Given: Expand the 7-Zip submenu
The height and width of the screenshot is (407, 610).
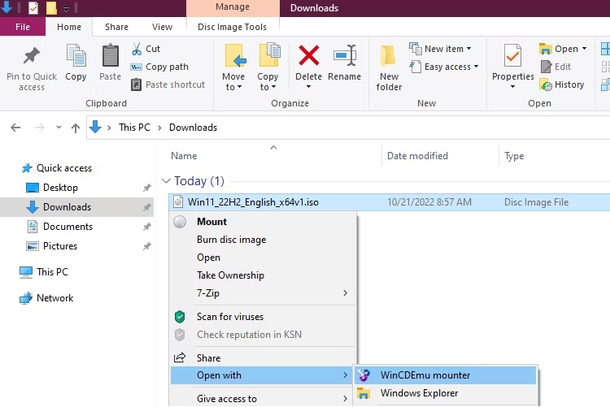Looking at the screenshot, I should pyautogui.click(x=263, y=293).
